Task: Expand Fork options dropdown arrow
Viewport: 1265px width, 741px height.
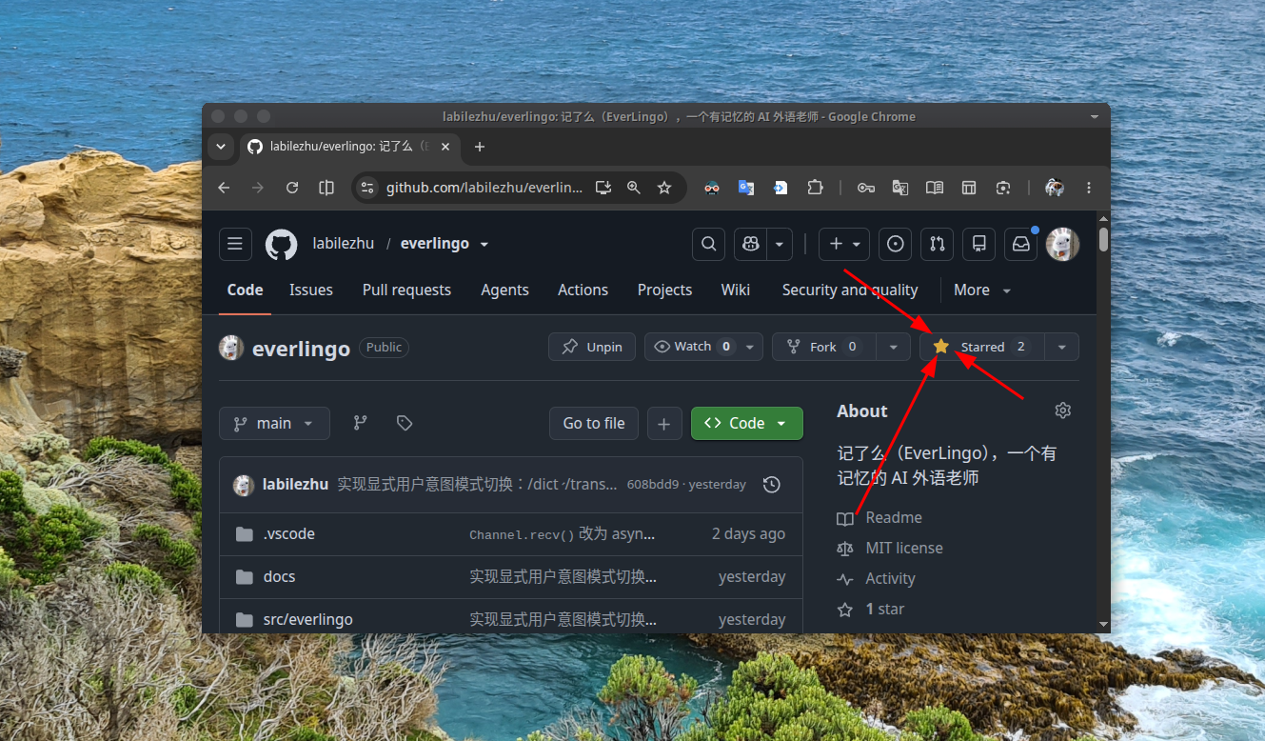Action: (x=893, y=347)
